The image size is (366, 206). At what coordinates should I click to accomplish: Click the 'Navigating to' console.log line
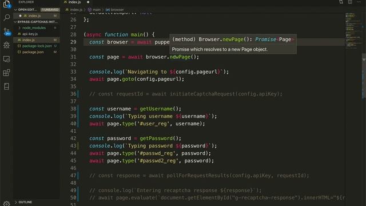point(159,72)
